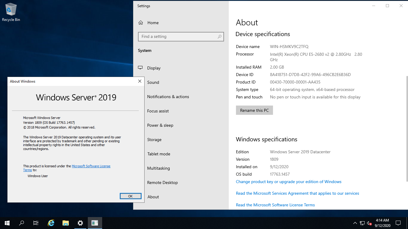
Task: Click the Installed on date 9/12/2020 in Settings
Action: point(279,167)
